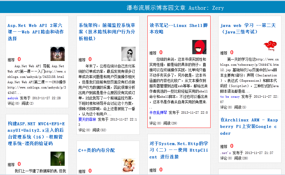Click the dandelion seed avatar
Screen dimensions: 285x175
[x=58, y=159]
